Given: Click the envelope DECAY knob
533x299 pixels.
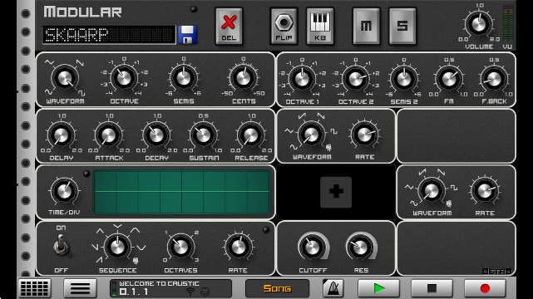Looking at the screenshot, I should click(x=156, y=135).
